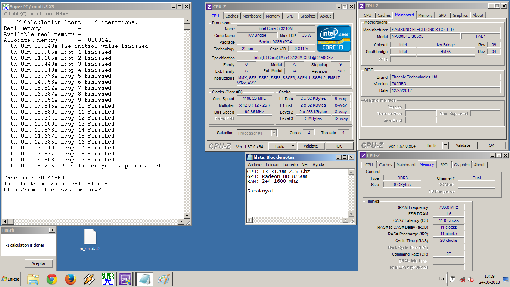Image resolution: width=510 pixels, height=287 pixels.
Task: Open Winamp from the taskbar
Action: click(89, 279)
